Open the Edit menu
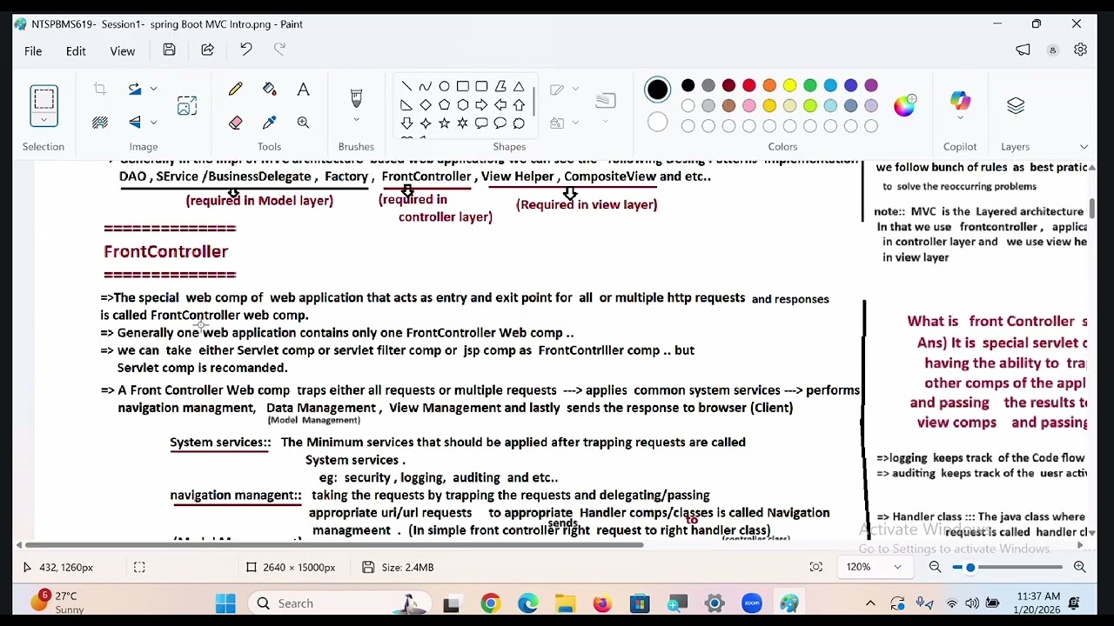This screenshot has width=1114, height=626. tap(76, 51)
